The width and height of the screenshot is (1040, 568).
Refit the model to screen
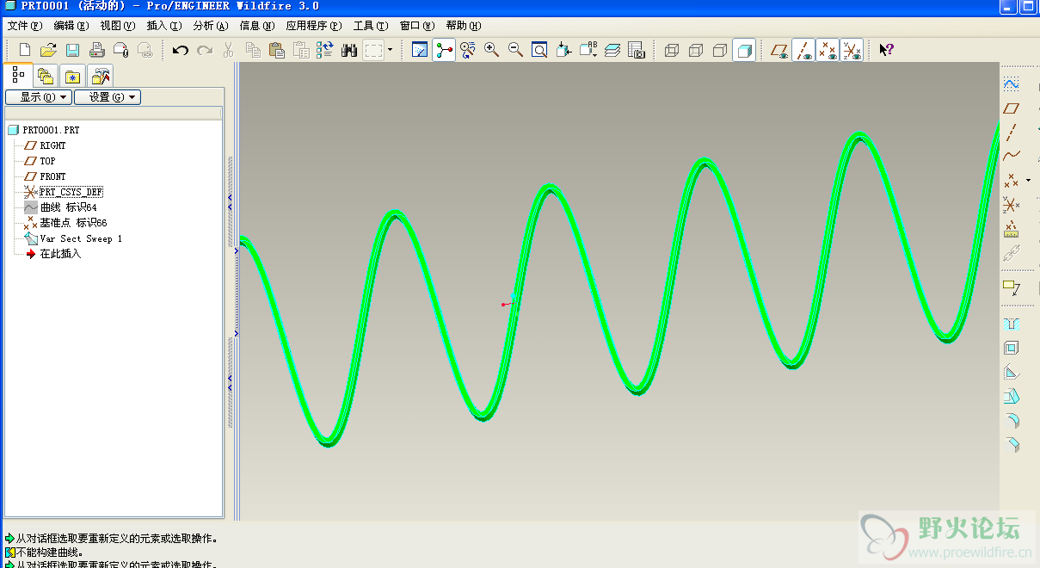[539, 50]
